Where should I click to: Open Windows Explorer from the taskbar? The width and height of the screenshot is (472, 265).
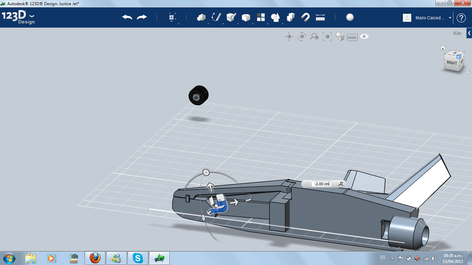[x=31, y=258]
